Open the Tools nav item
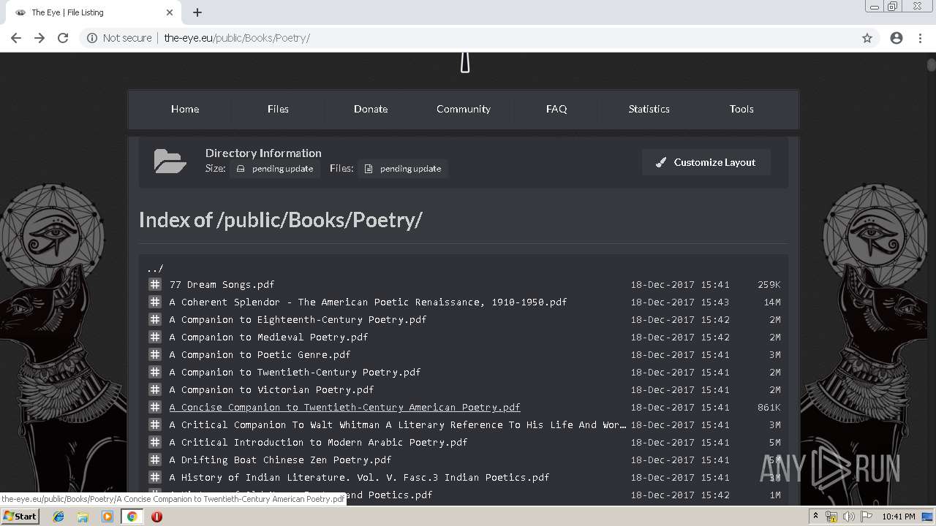936x526 pixels. click(741, 109)
